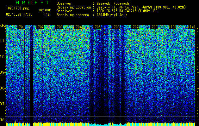The width and height of the screenshot is (199, 126).
Task: Click the 1731 time marker
Action: coord(21,27)
